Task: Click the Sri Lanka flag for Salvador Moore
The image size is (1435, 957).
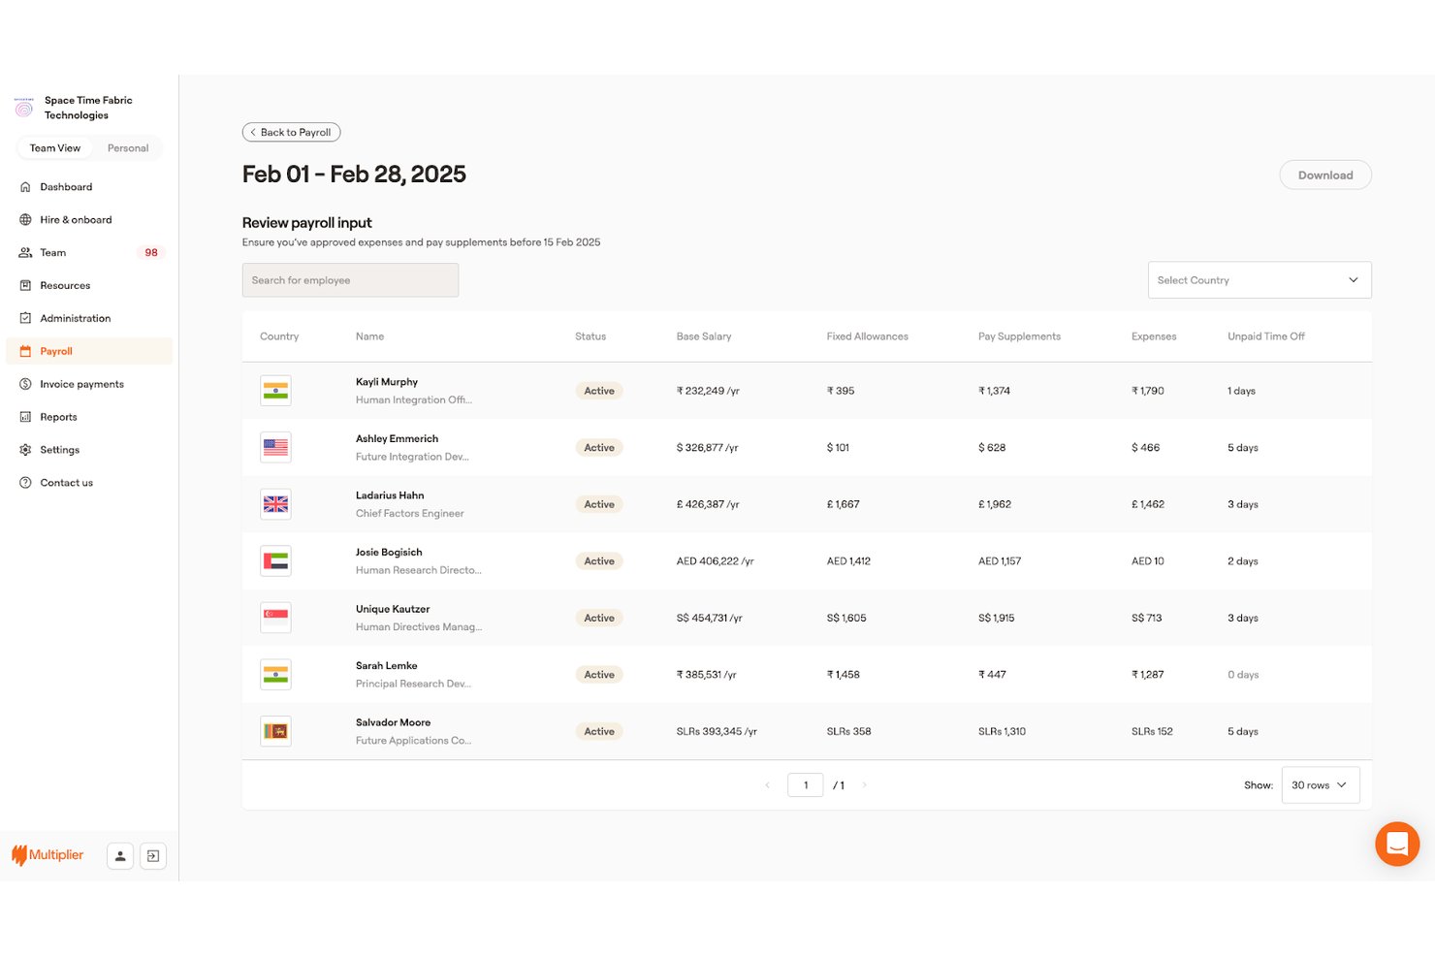Action: click(x=276, y=731)
